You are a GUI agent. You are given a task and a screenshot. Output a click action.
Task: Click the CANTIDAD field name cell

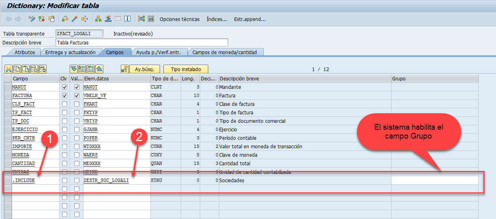click(35, 164)
